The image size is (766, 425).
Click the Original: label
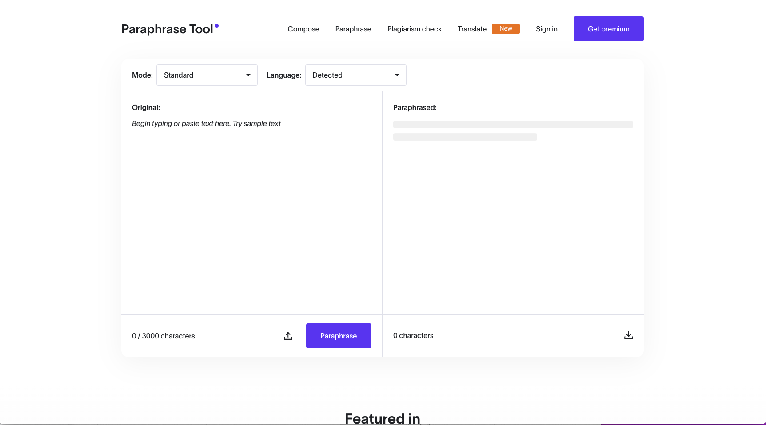coord(146,107)
